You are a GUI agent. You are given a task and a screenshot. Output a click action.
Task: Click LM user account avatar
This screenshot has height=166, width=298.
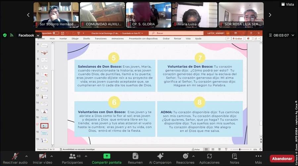[228, 33]
